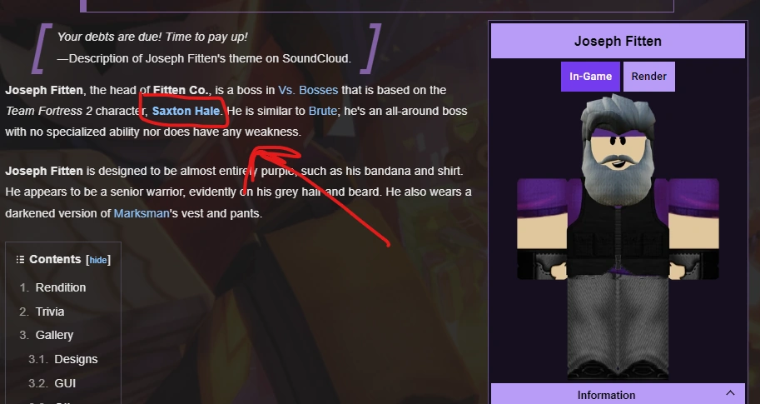The width and height of the screenshot is (760, 404).
Task: Click the Joseph Fitten character image
Action: [618, 237]
